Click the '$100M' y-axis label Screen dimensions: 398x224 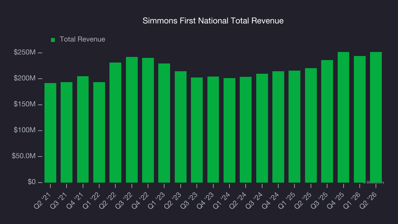[25, 130]
